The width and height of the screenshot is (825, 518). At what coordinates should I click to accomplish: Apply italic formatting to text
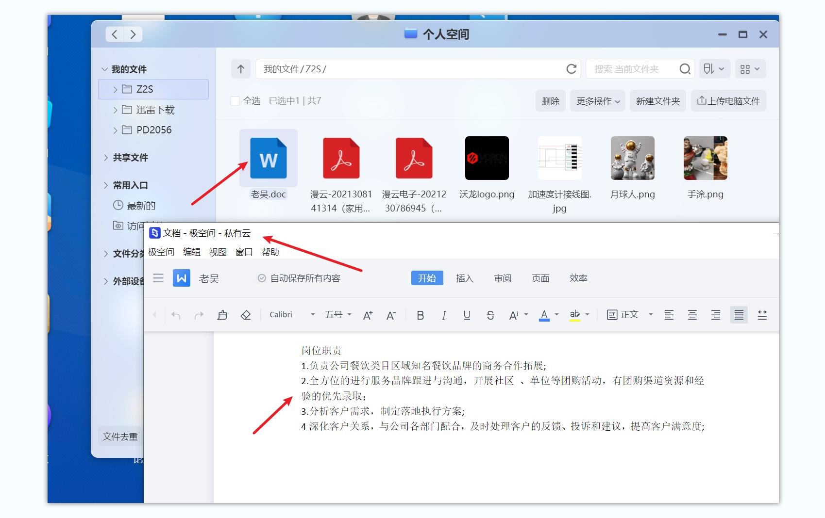[444, 315]
